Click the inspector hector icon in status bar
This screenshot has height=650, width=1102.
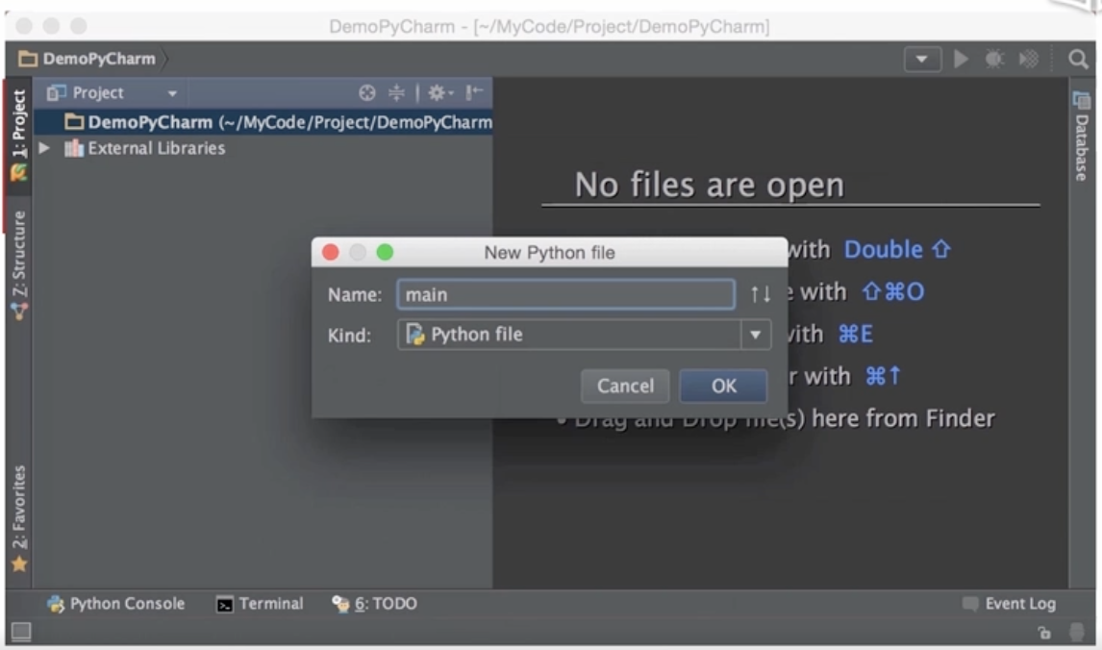coord(1077,632)
